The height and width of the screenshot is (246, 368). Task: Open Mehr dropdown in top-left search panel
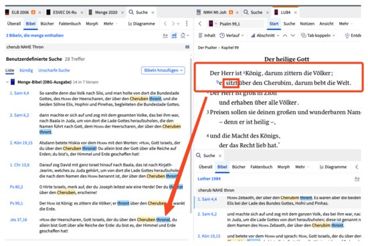(x=110, y=23)
